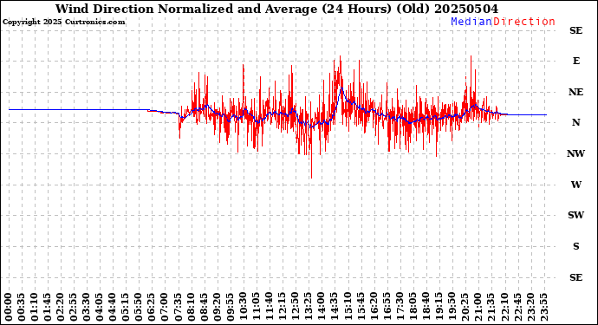The image size is (598, 325).
Task: Click the N direction axis label
Action: point(575,122)
